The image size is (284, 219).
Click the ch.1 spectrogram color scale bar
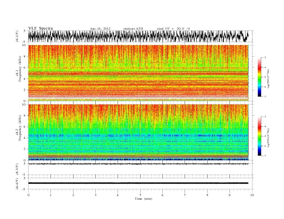coord(259,77)
